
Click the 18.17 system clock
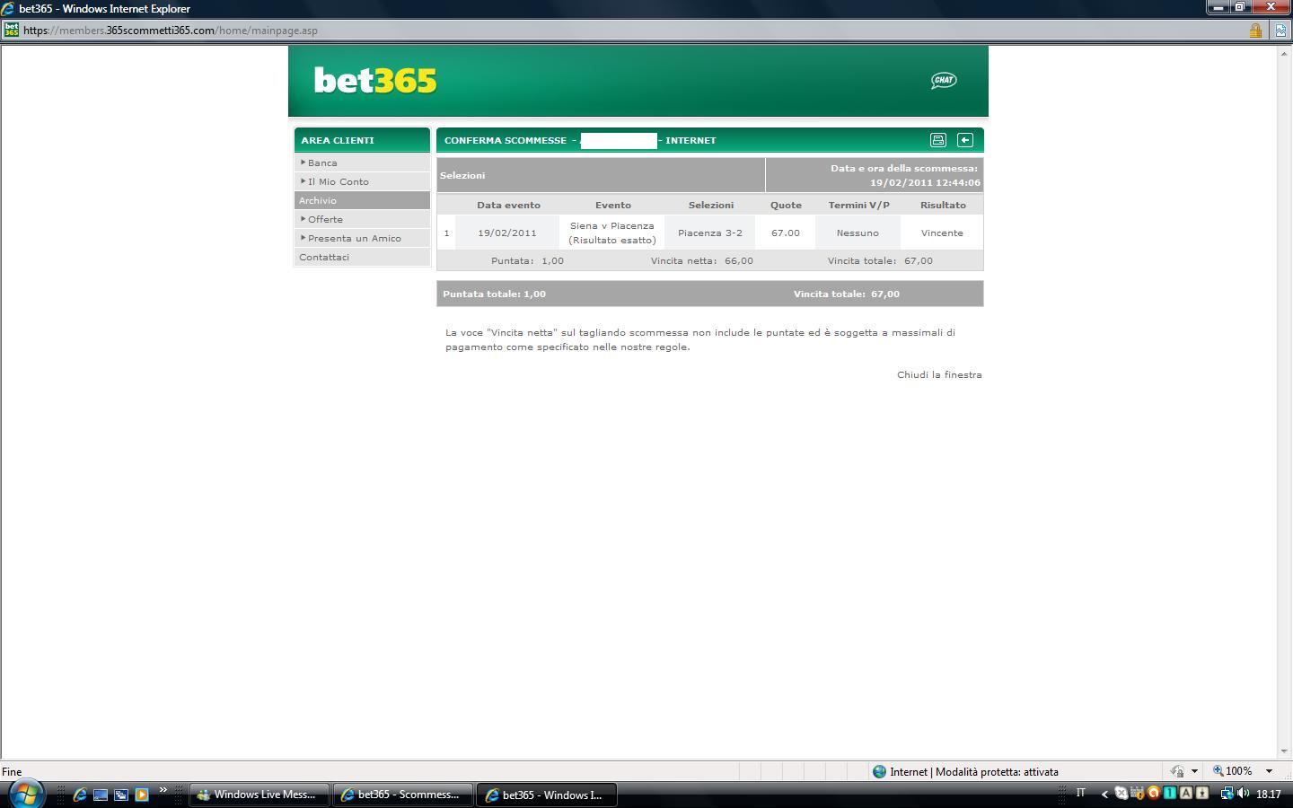(1269, 795)
